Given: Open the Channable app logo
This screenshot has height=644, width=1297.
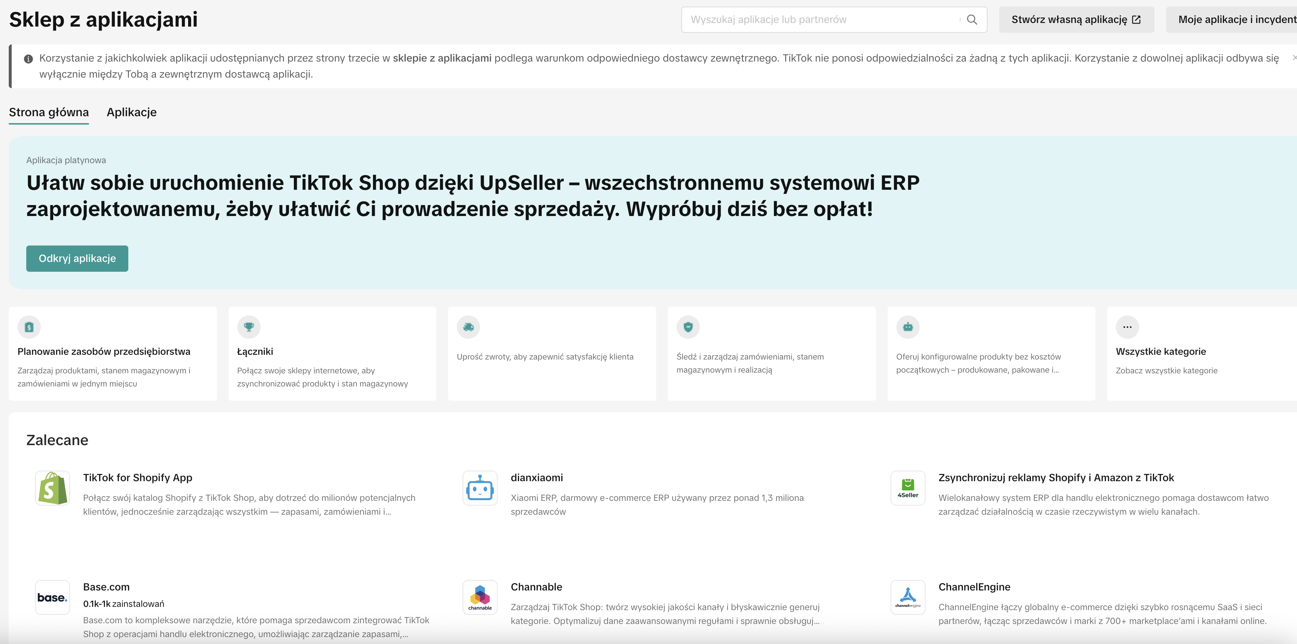Looking at the screenshot, I should pos(480,597).
